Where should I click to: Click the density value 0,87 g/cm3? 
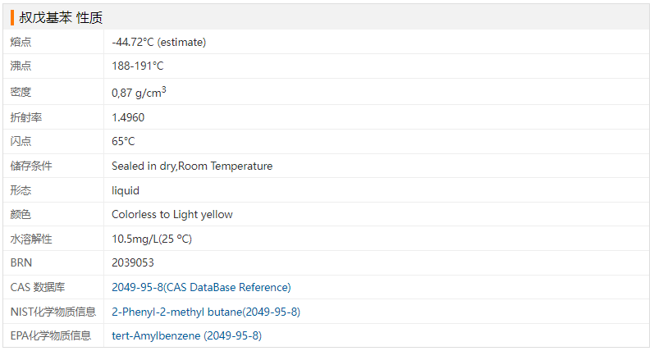[x=139, y=92]
